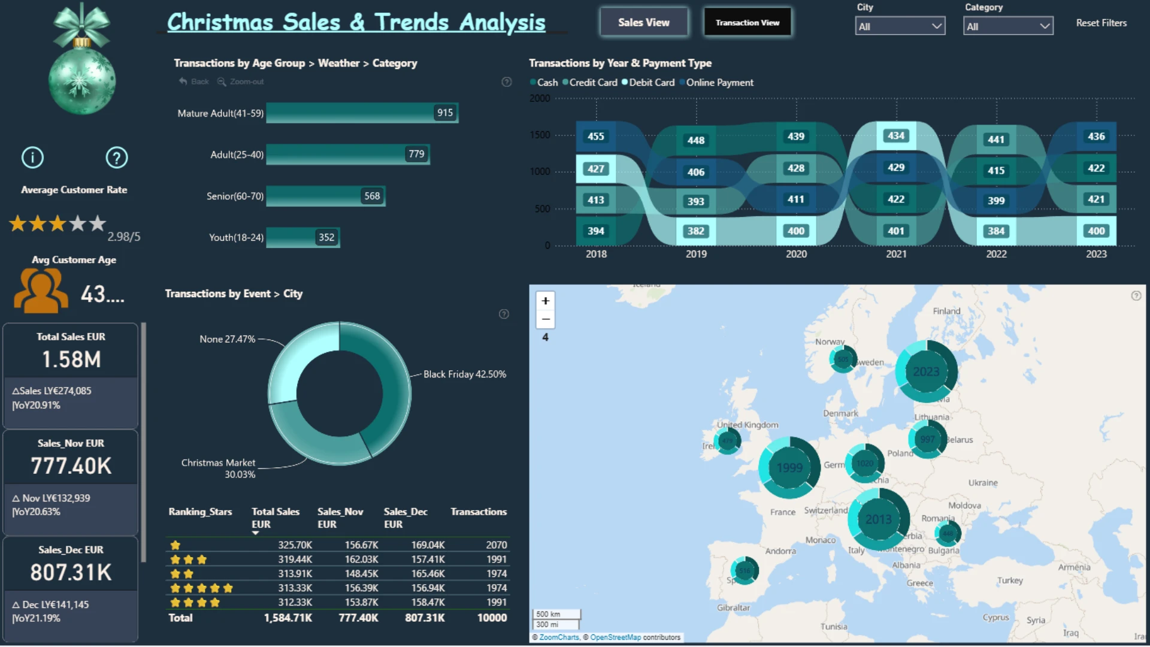Click the orange customer age people icon

tap(41, 291)
